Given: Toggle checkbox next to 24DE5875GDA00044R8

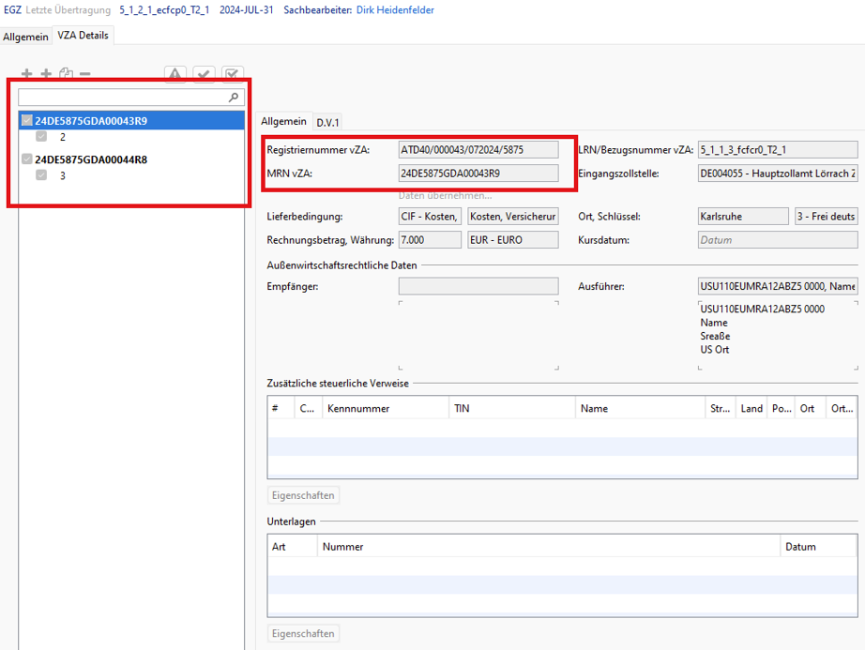Looking at the screenshot, I should [x=27, y=159].
